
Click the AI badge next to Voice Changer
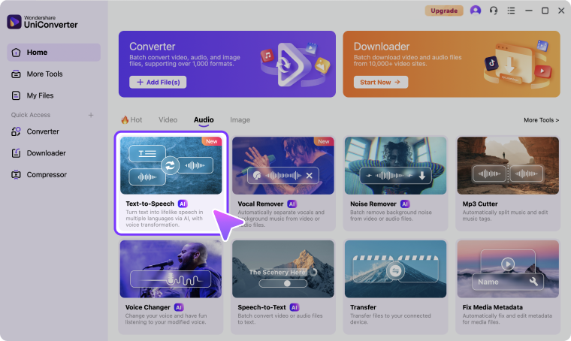click(179, 307)
